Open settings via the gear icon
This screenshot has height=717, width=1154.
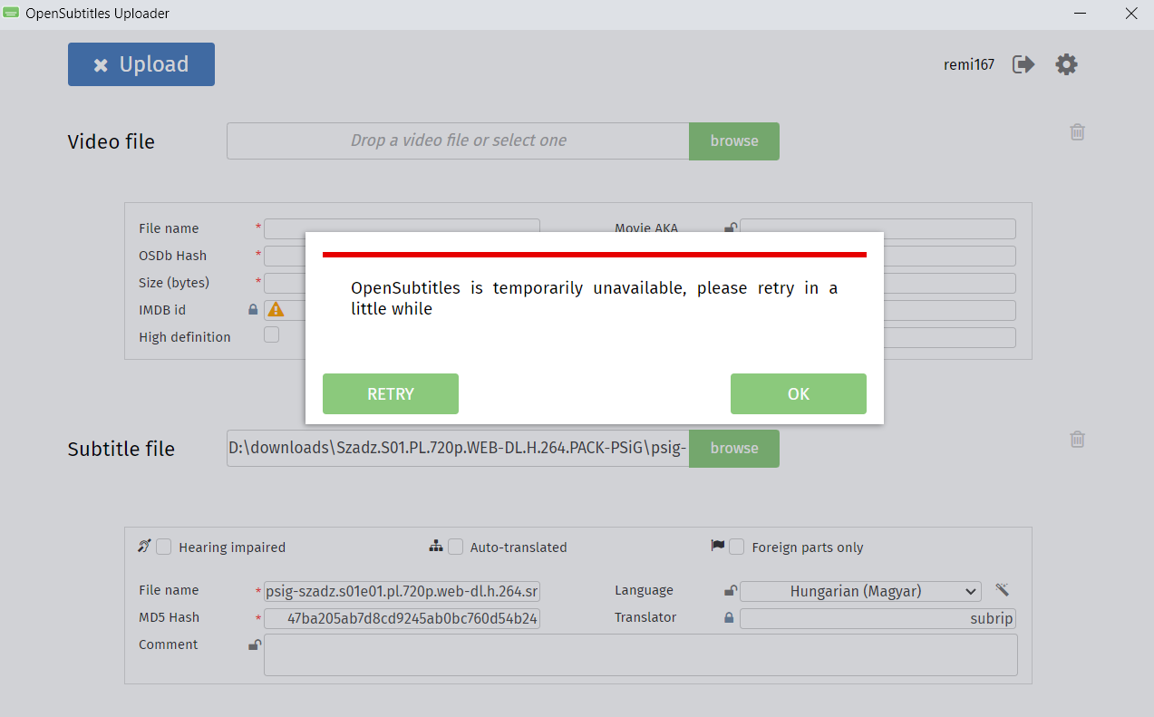[1066, 64]
